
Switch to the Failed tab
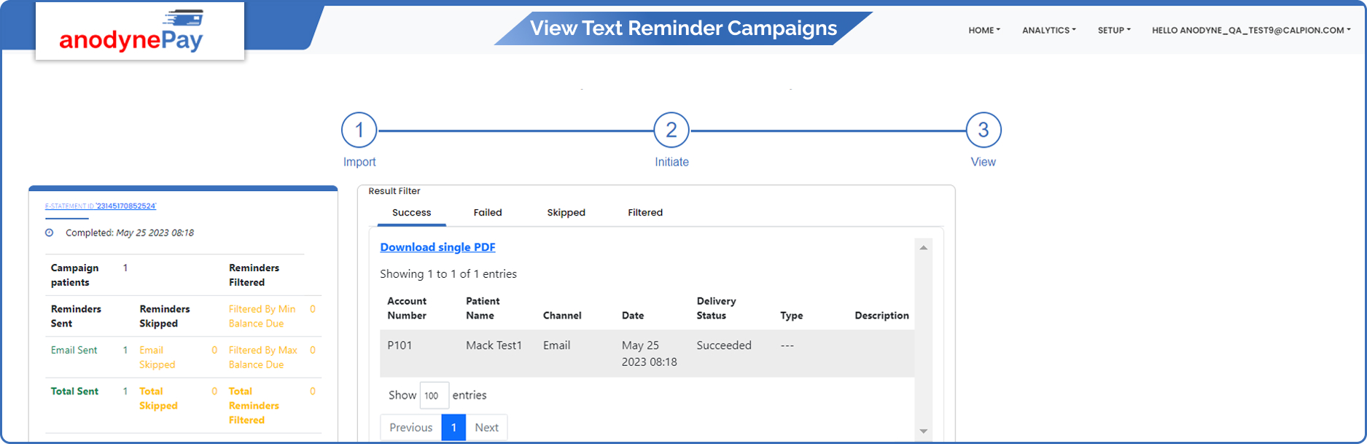pyautogui.click(x=488, y=213)
